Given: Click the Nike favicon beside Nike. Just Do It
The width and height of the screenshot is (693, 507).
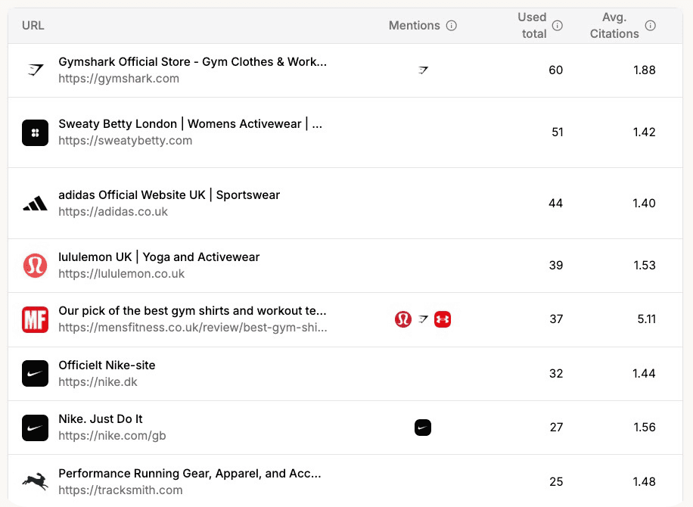Looking at the screenshot, I should point(36,428).
